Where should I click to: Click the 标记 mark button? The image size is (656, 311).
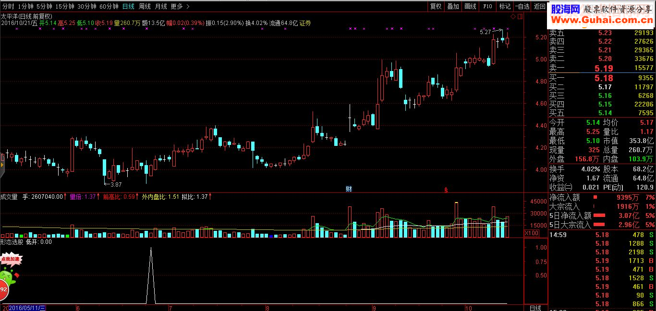click(505, 6)
